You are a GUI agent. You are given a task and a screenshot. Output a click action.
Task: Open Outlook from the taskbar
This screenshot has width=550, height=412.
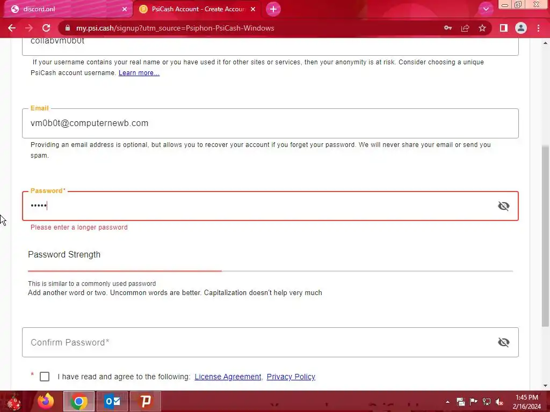112,401
